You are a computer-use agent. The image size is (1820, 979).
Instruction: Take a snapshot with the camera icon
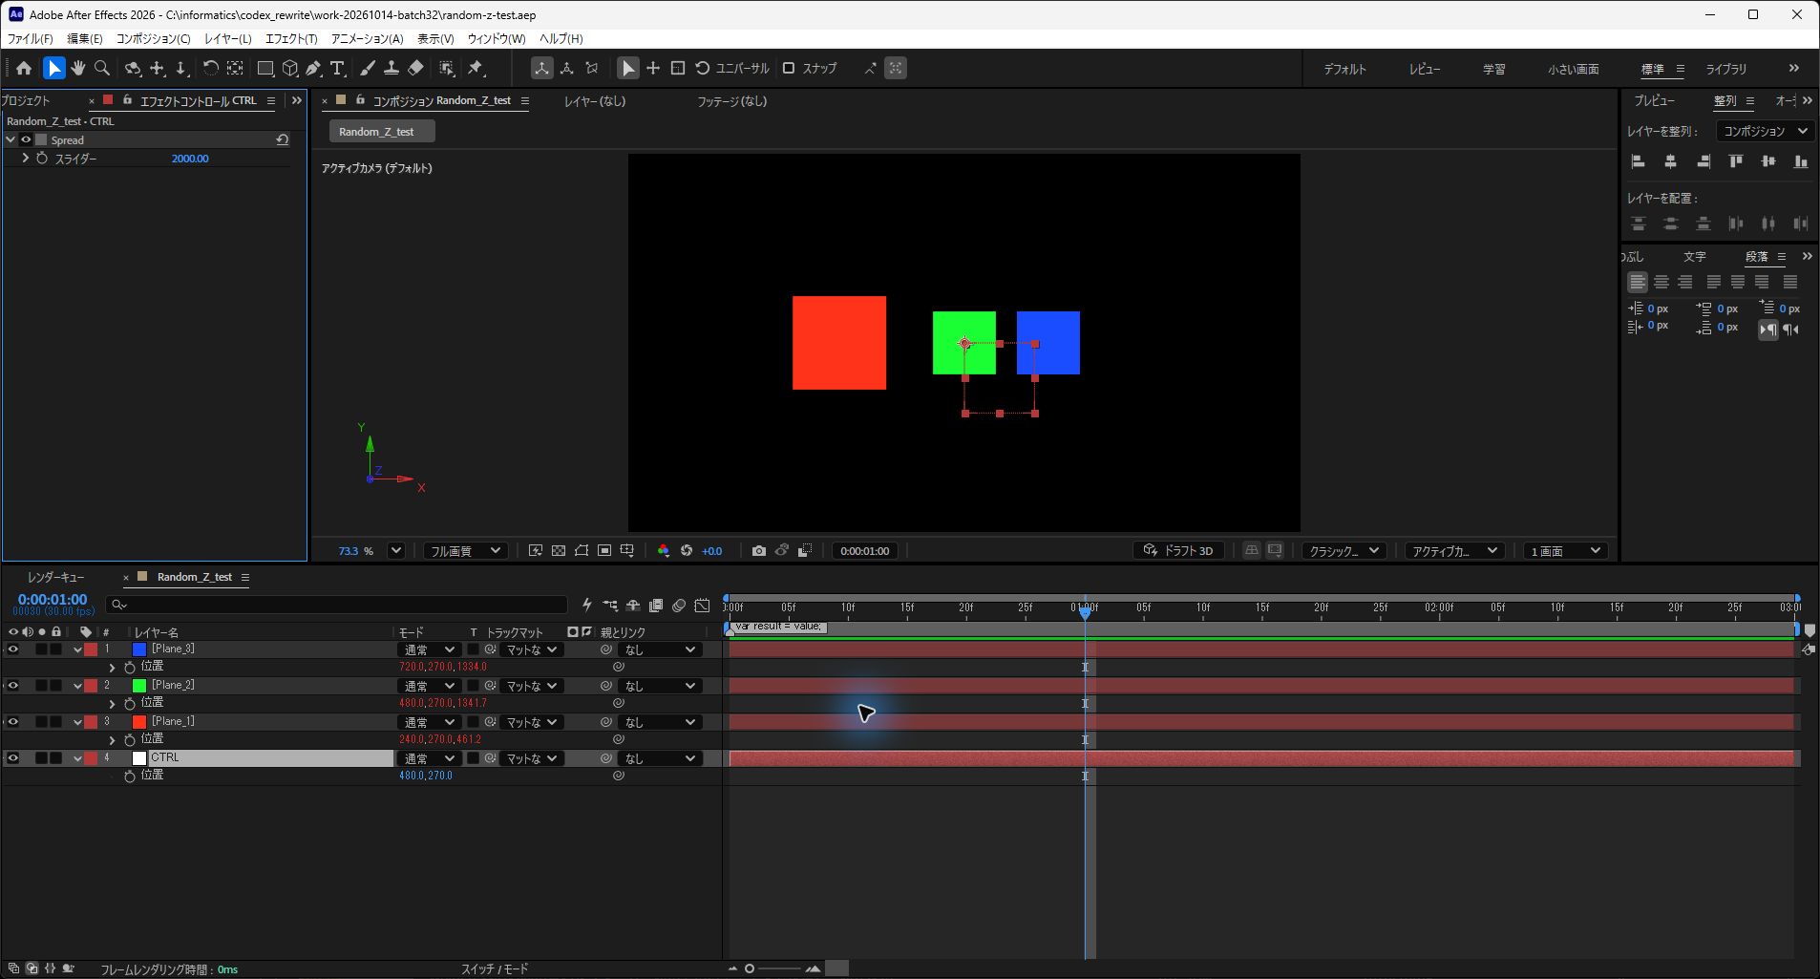pyautogui.click(x=758, y=551)
